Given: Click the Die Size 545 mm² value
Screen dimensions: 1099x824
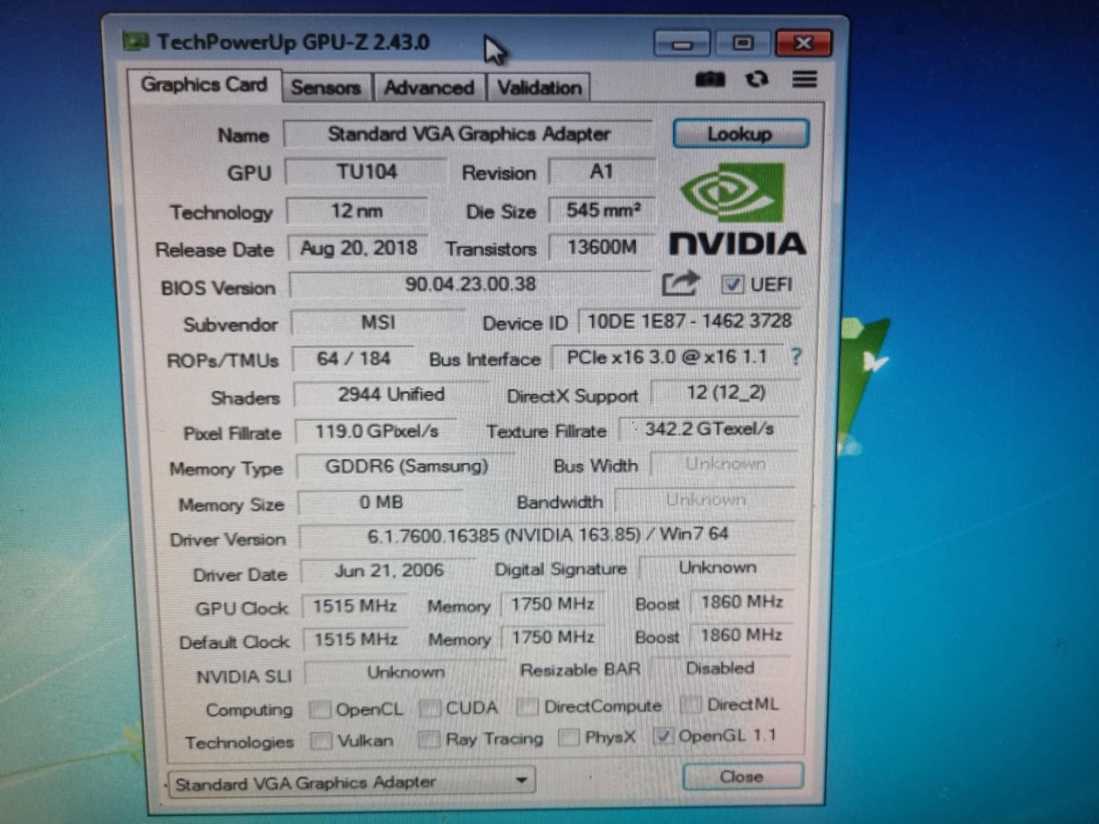Looking at the screenshot, I should tap(603, 210).
